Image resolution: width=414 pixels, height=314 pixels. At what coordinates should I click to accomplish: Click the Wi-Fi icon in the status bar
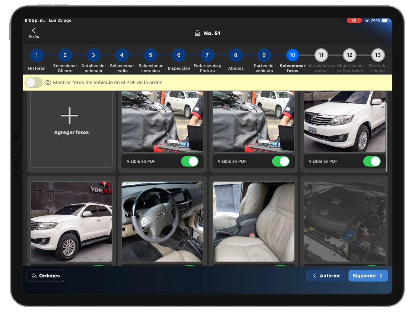[x=367, y=20]
